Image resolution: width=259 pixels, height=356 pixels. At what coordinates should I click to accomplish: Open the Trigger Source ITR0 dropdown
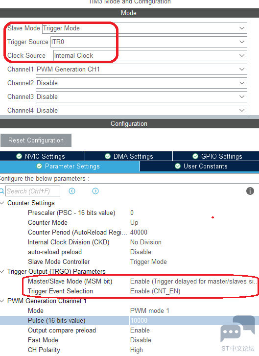pyautogui.click(x=149, y=42)
